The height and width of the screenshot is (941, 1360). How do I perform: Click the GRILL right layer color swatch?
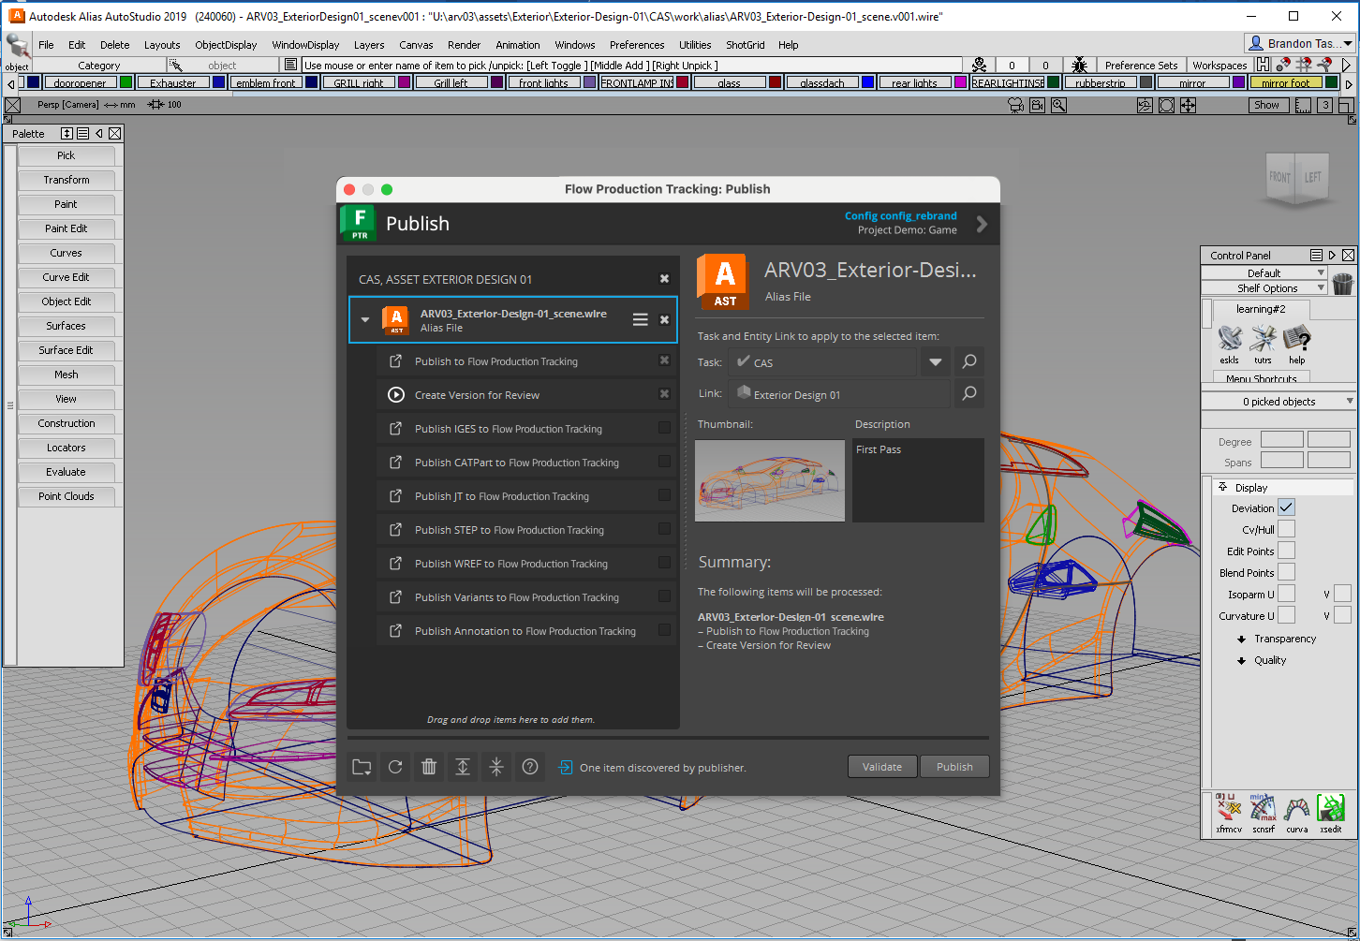405,82
